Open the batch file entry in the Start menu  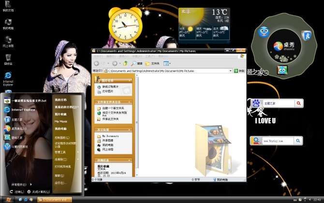click(x=25, y=101)
